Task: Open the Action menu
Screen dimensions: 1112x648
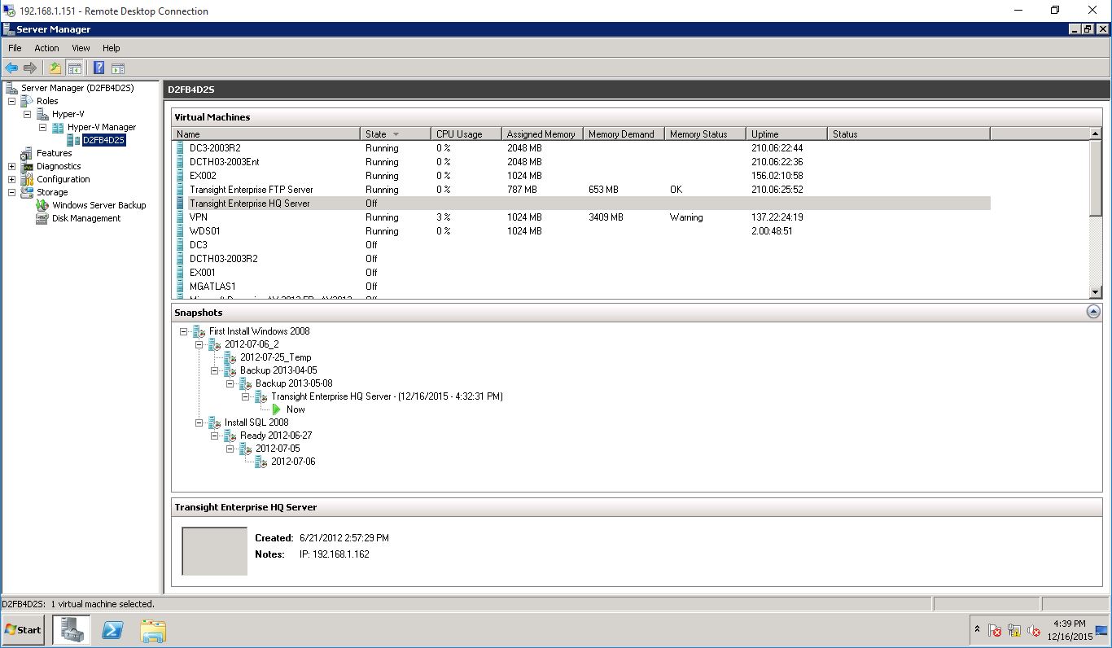Action: point(46,48)
